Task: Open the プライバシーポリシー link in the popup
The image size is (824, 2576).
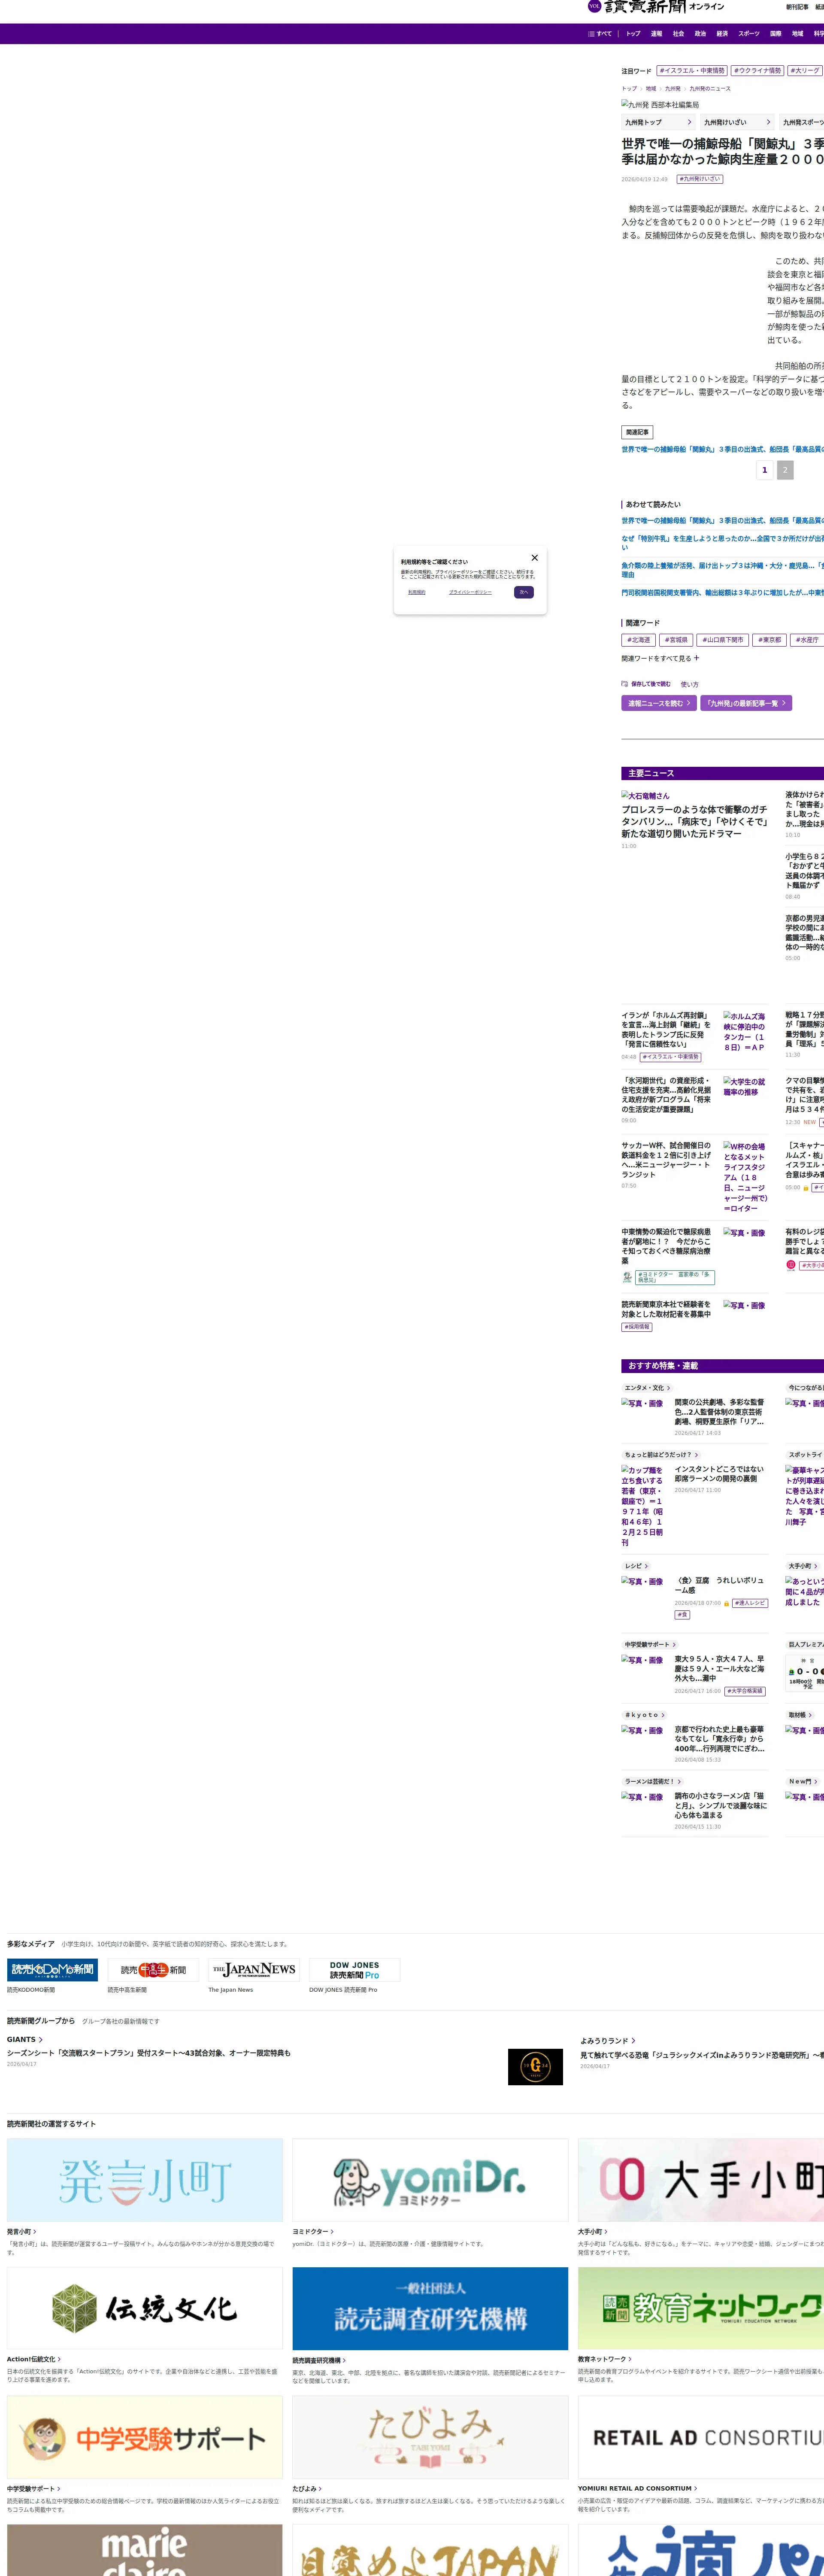Action: (x=470, y=592)
